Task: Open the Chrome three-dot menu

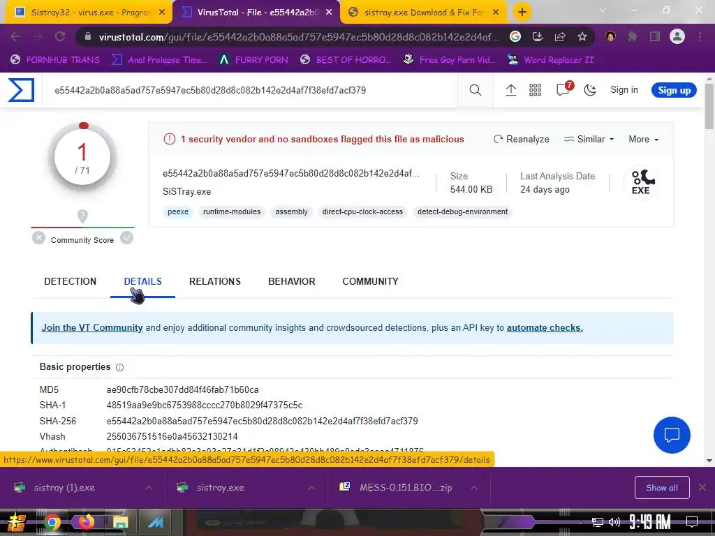Action: 700,36
